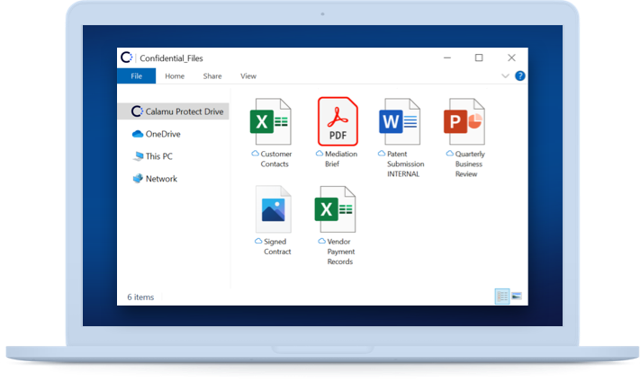Click the 6 items status bar text
This screenshot has height=381, width=640.
[x=140, y=297]
